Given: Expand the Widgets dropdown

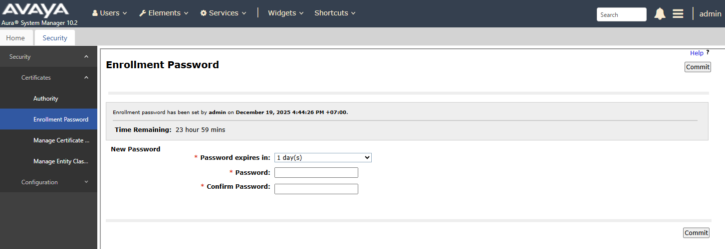Looking at the screenshot, I should (286, 13).
